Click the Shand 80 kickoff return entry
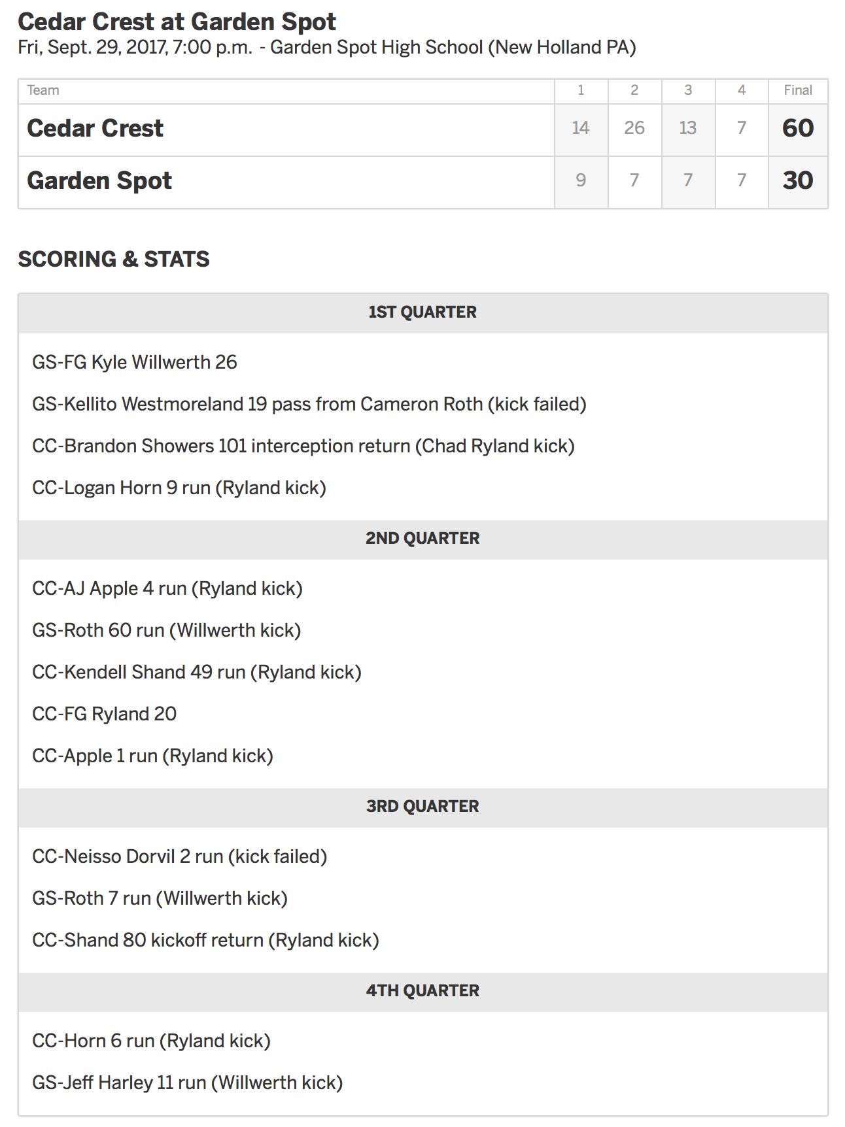Image resolution: width=845 pixels, height=1127 pixels. (x=206, y=940)
